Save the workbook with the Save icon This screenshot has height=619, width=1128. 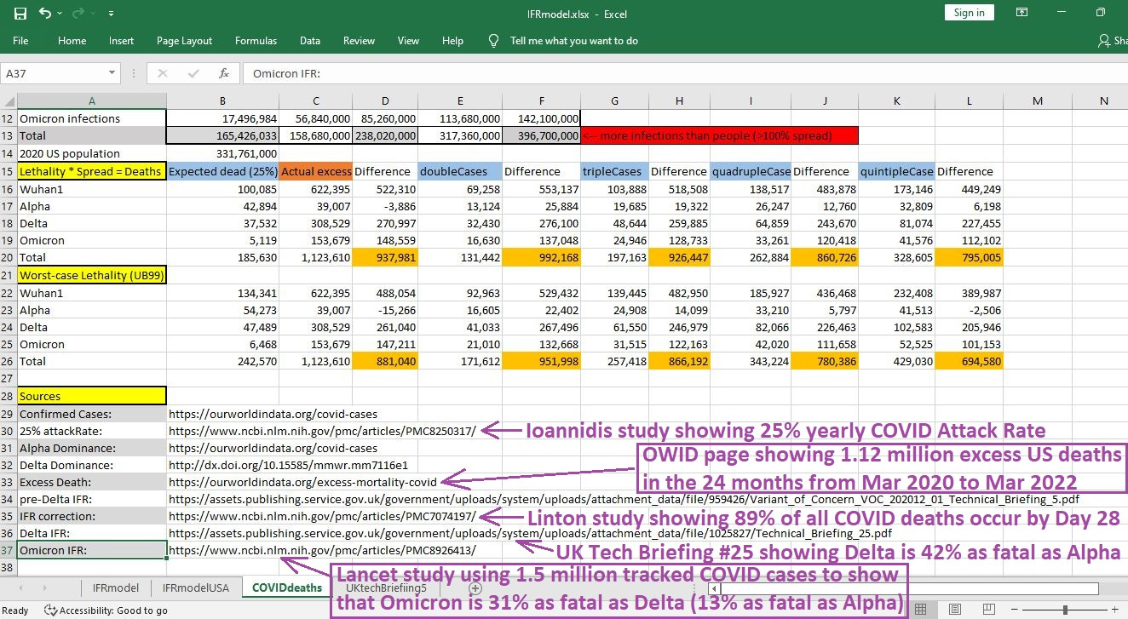20,13
